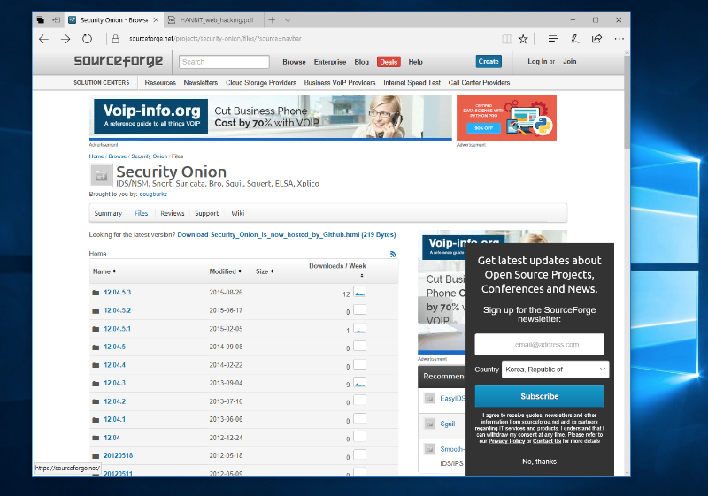This screenshot has width=708, height=496.
Task: Click the SourceForge logo
Action: pyautogui.click(x=119, y=61)
